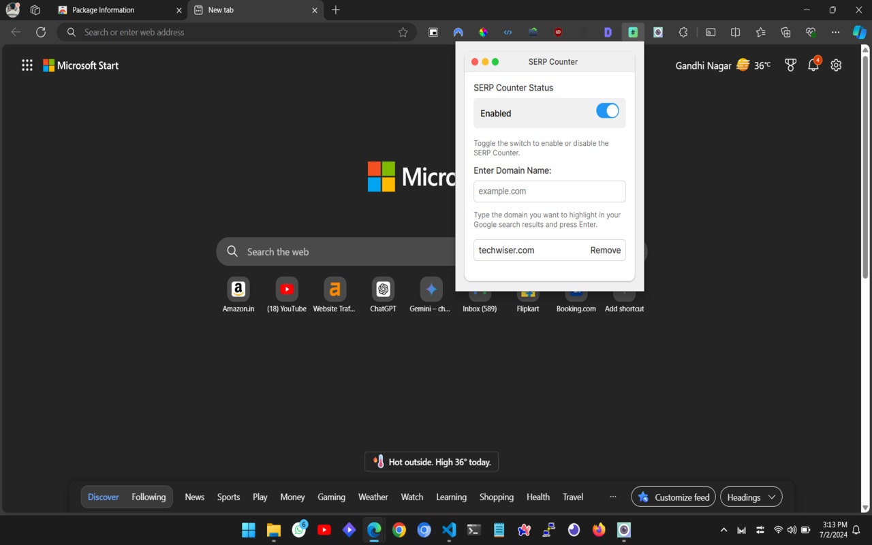Click the Microsoft Start logo link
The height and width of the screenshot is (545, 872).
80,65
